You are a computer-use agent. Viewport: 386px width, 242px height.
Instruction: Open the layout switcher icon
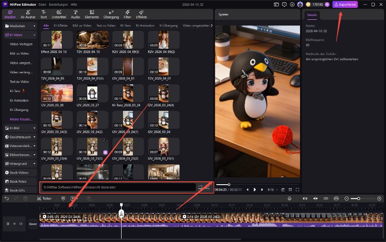[x=276, y=4]
